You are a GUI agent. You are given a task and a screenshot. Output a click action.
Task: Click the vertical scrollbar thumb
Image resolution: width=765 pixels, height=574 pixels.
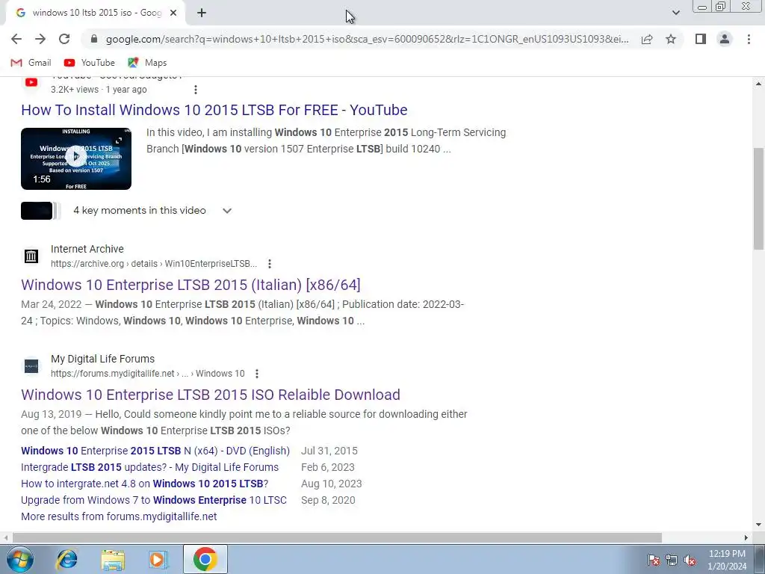(759, 199)
